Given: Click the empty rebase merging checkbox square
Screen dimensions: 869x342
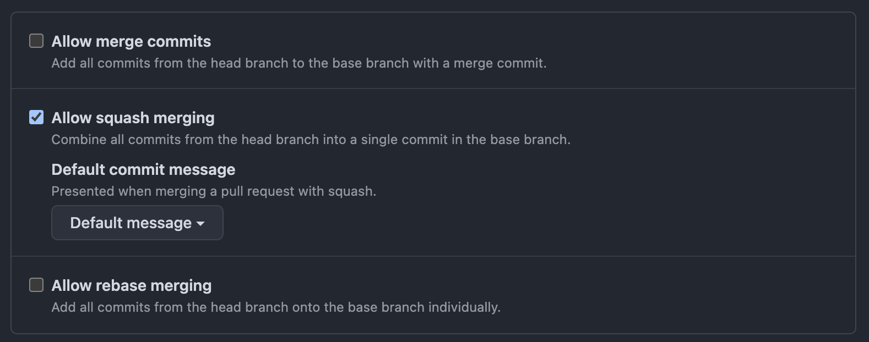Looking at the screenshot, I should tap(36, 285).
